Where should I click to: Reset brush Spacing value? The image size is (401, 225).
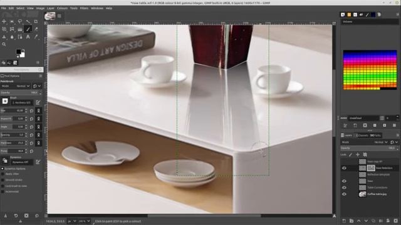pyautogui.click(x=32, y=135)
